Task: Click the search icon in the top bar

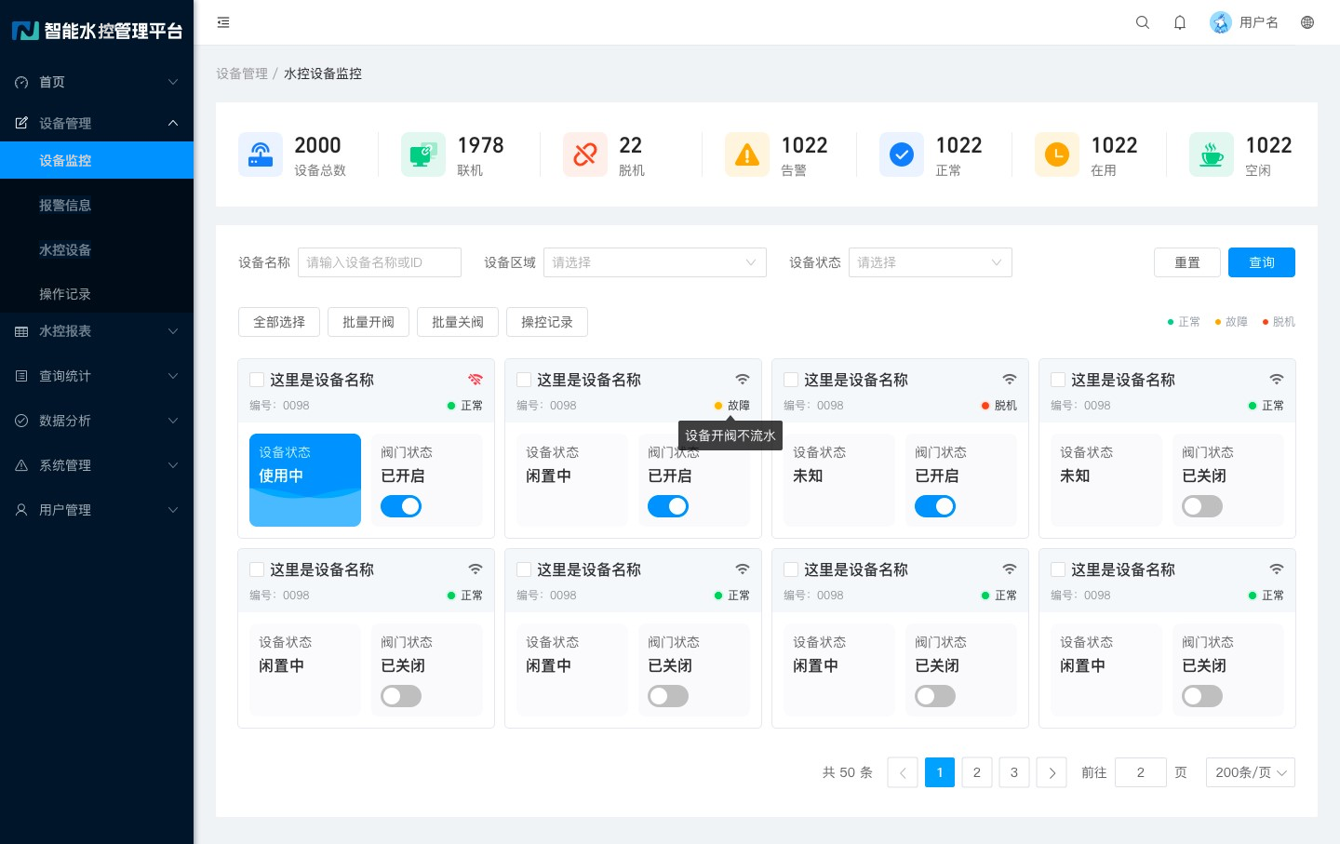Action: pyautogui.click(x=1143, y=22)
